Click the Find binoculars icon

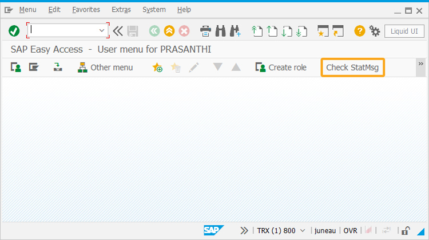pyautogui.click(x=221, y=31)
